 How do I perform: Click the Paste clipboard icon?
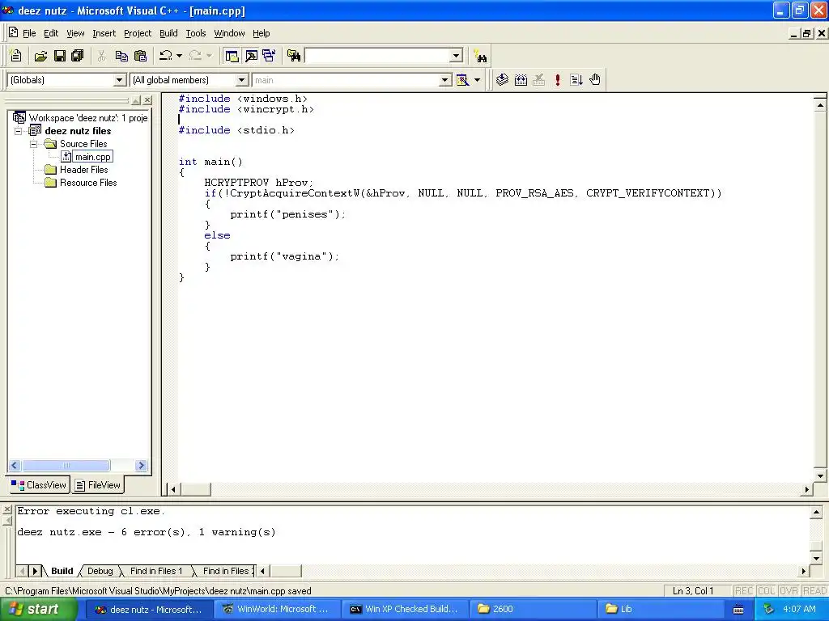141,56
